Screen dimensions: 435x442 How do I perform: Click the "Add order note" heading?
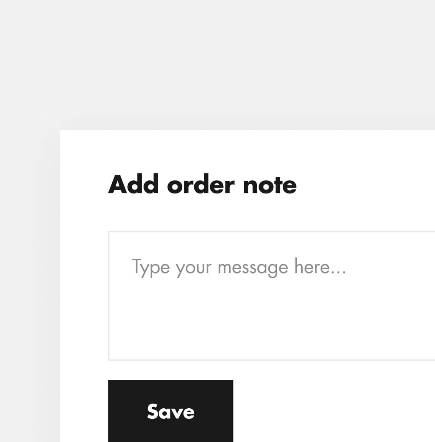coord(202,184)
